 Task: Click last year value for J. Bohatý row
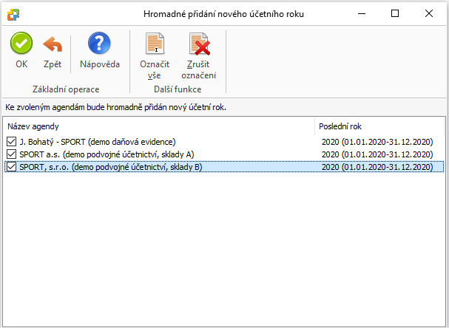[x=377, y=142]
